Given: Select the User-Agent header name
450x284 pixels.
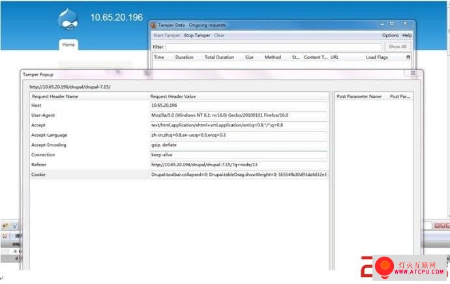Looking at the screenshot, I should pyautogui.click(x=43, y=115).
